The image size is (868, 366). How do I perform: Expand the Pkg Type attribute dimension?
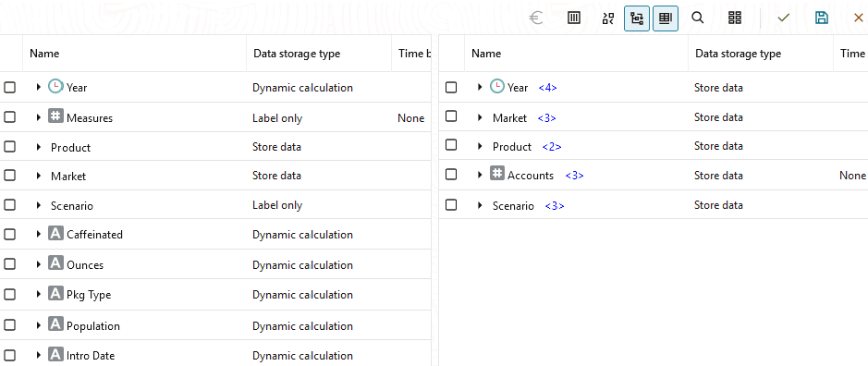click(38, 295)
